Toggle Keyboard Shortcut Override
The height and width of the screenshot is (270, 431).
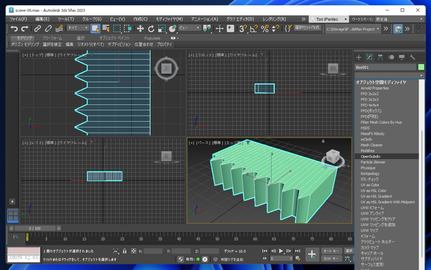click(x=231, y=29)
